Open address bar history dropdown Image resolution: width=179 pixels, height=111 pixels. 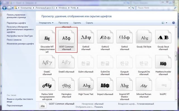pos(129,8)
